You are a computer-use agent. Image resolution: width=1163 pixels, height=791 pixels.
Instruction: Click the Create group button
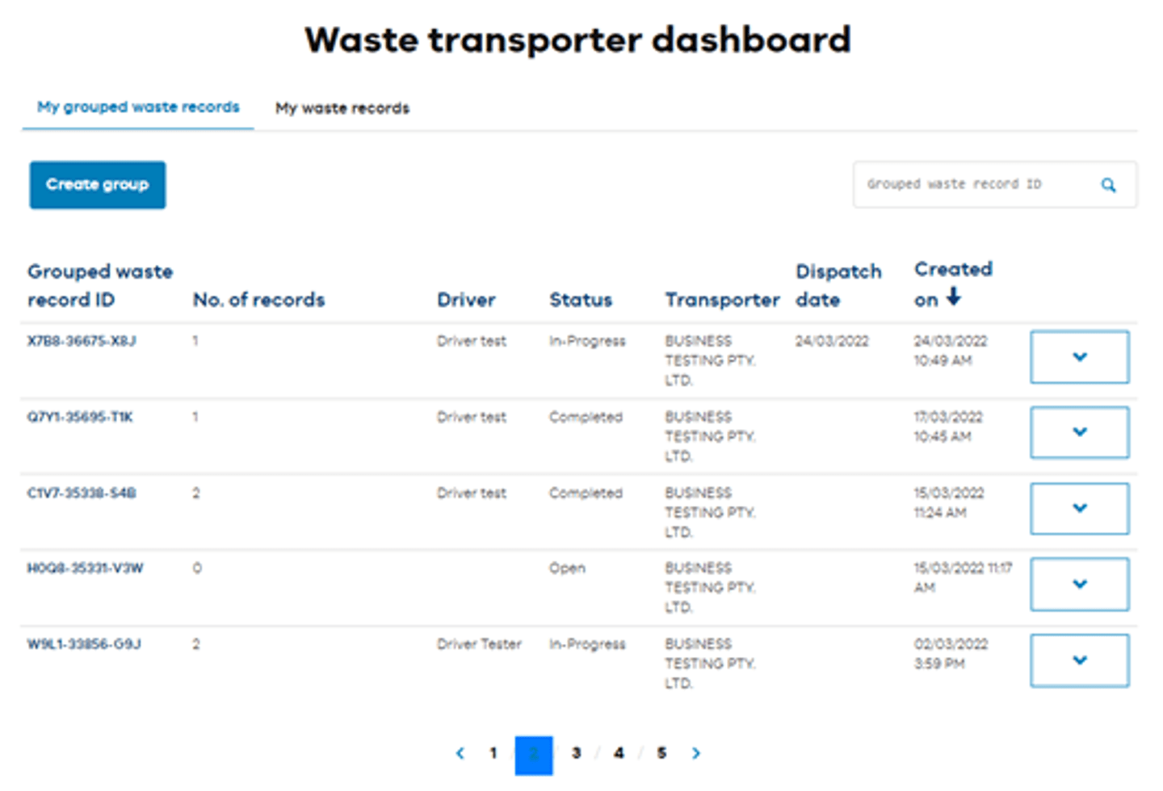(97, 184)
